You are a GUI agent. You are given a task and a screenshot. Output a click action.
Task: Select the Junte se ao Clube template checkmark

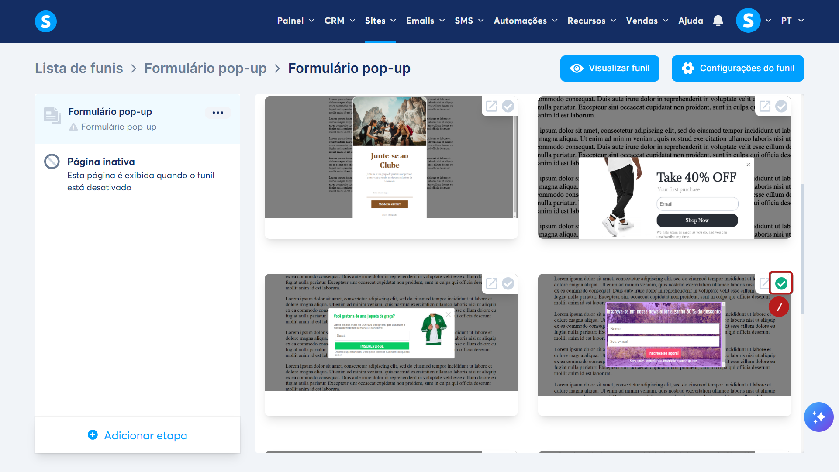[508, 106]
